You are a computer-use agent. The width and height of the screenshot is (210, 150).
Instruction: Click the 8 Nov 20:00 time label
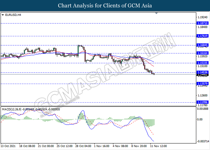tap(139, 146)
